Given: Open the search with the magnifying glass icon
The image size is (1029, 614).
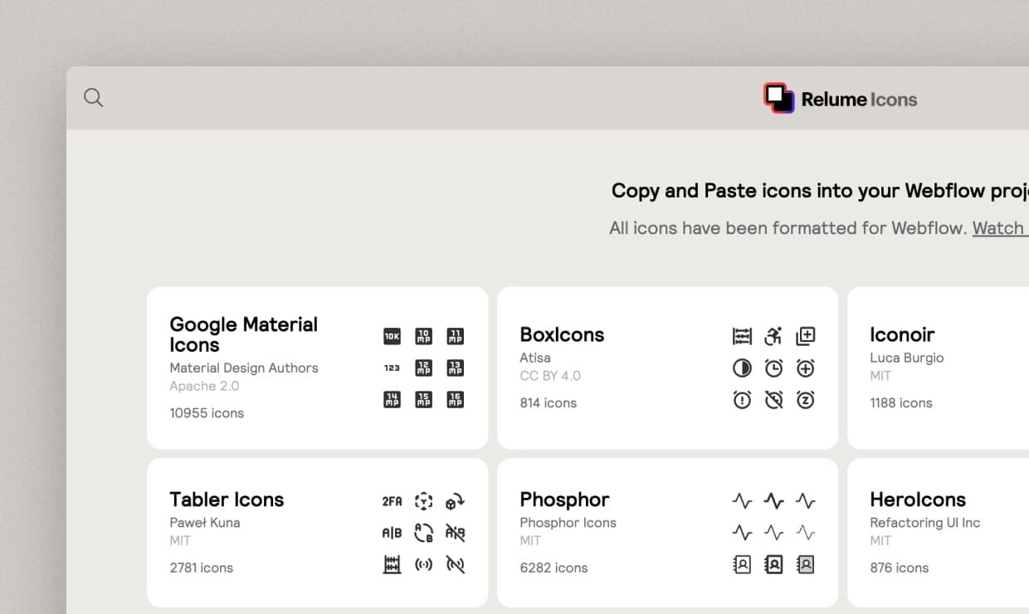Looking at the screenshot, I should pyautogui.click(x=93, y=97).
